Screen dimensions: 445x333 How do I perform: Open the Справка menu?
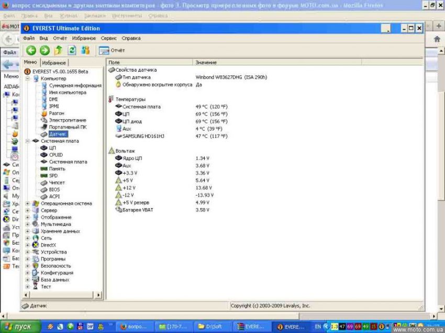(131, 38)
